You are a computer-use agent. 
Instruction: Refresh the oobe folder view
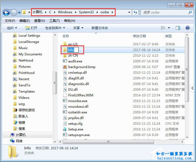coord(135,12)
